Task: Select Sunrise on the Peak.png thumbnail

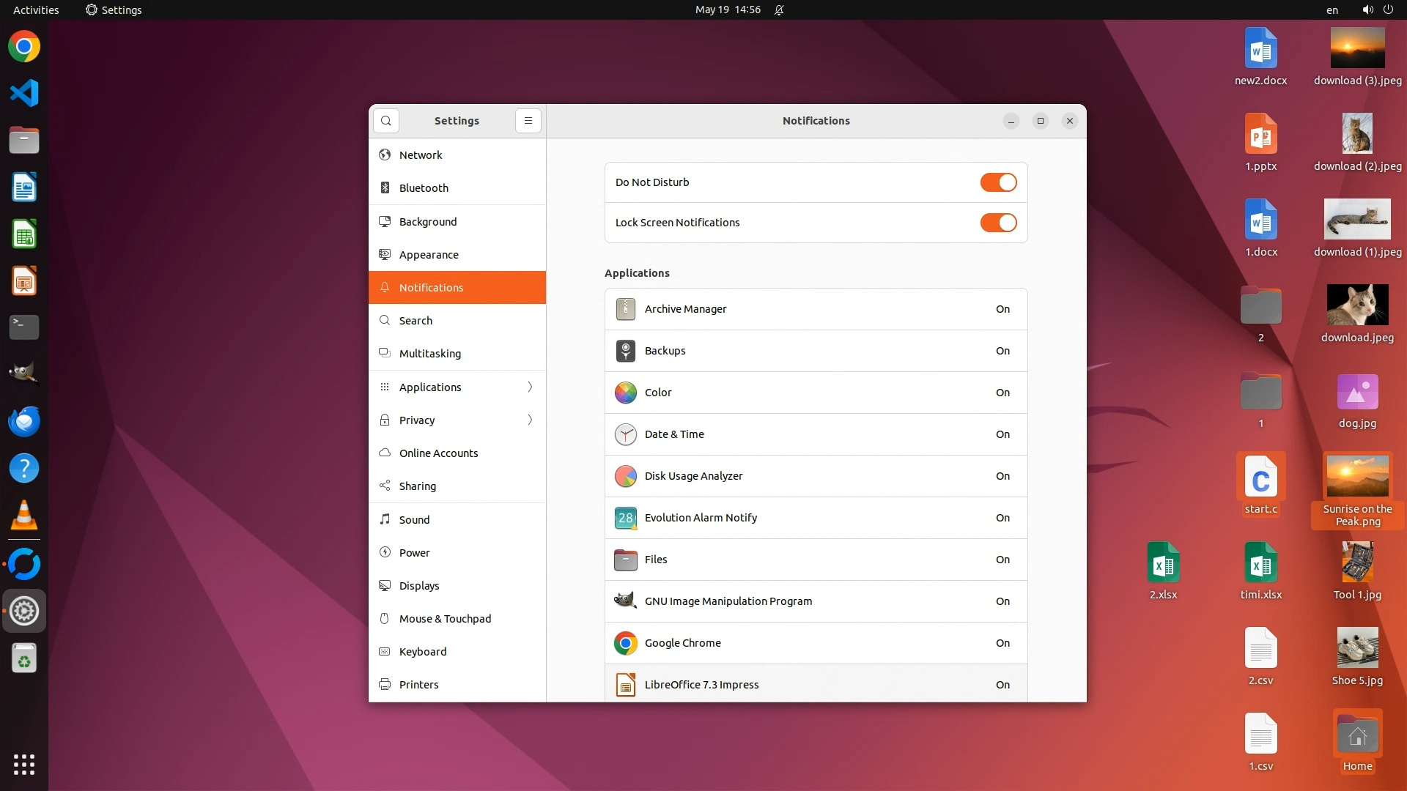Action: pos(1357,477)
